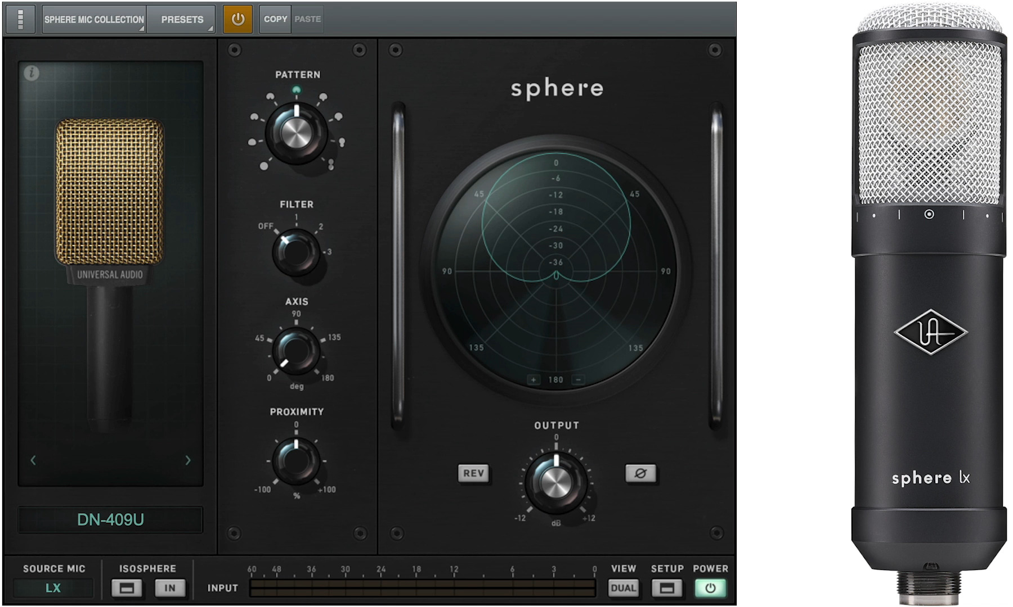Zoom in polar plot with plus button

pyautogui.click(x=534, y=380)
